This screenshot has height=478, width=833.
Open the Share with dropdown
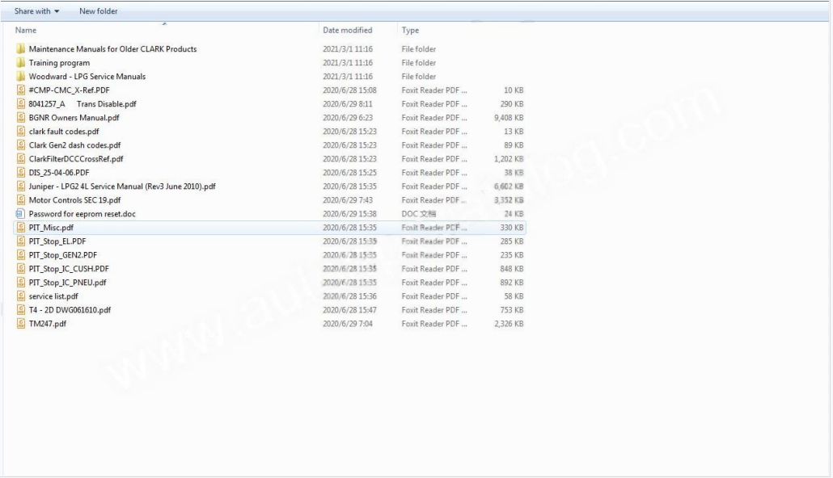(x=36, y=11)
